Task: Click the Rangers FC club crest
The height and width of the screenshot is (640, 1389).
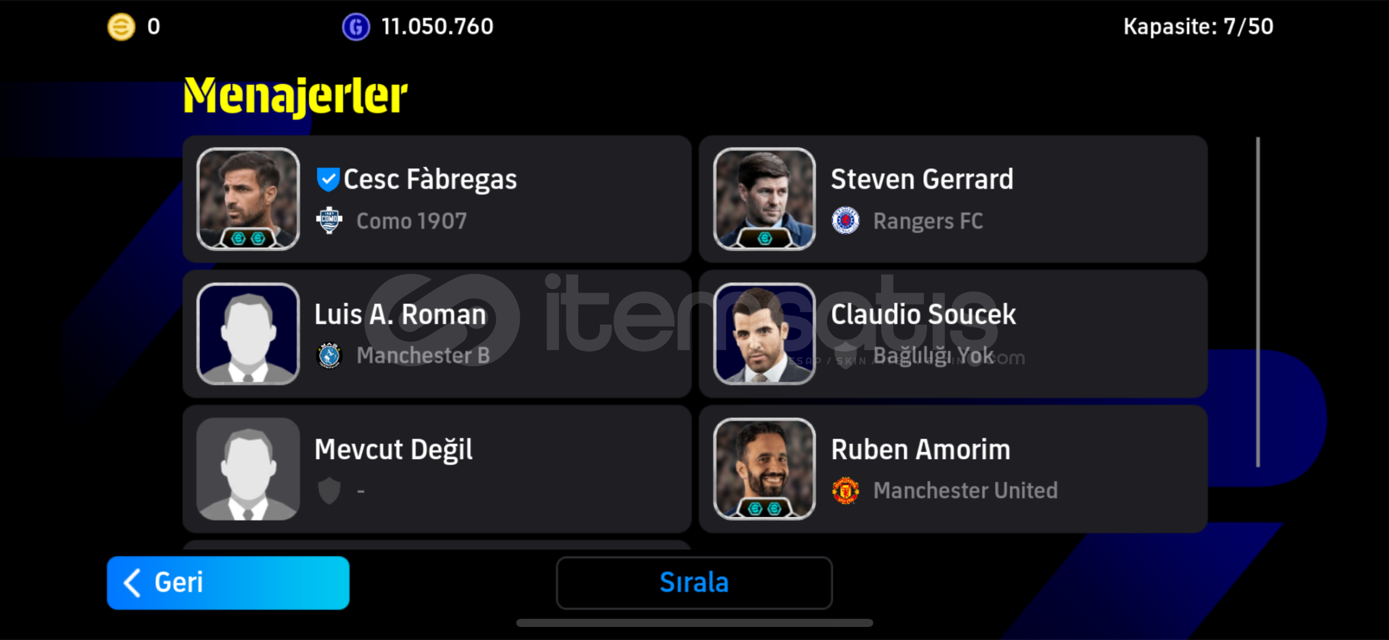Action: point(846,221)
